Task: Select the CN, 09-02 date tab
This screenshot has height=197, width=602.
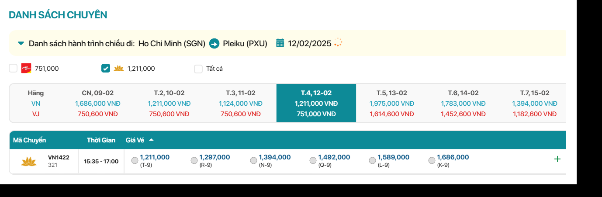Action: (x=98, y=103)
